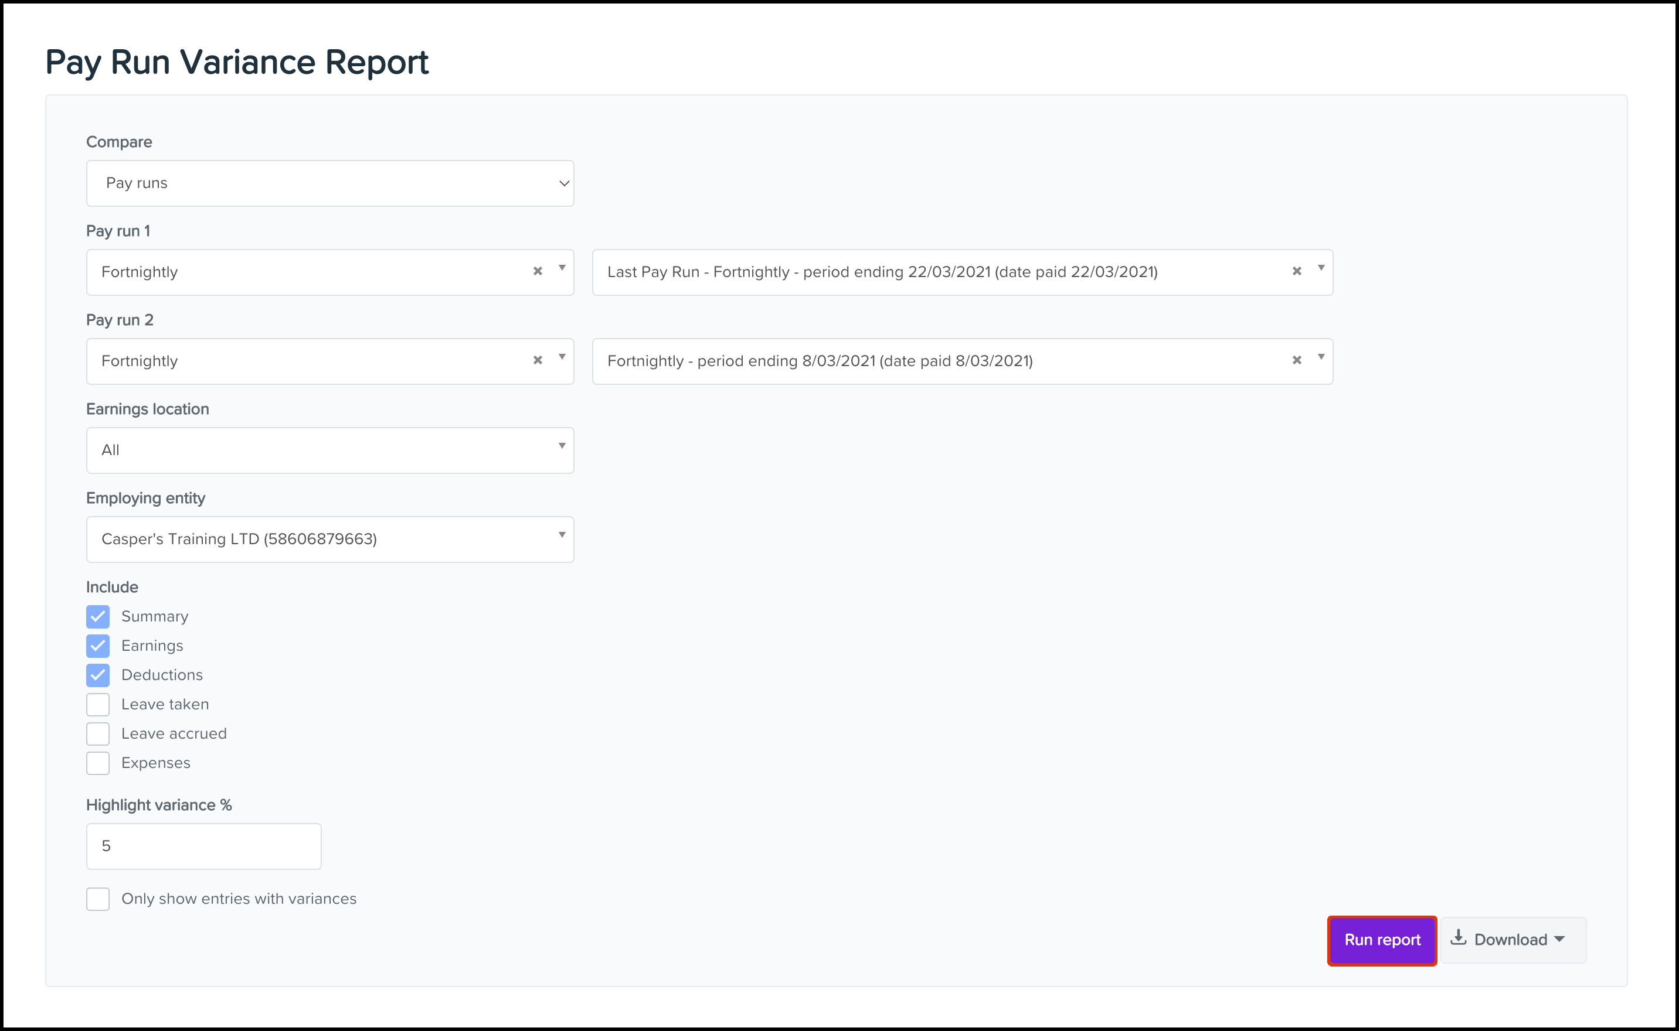Disable the Earnings include option
This screenshot has height=1031, width=1679.
[97, 646]
